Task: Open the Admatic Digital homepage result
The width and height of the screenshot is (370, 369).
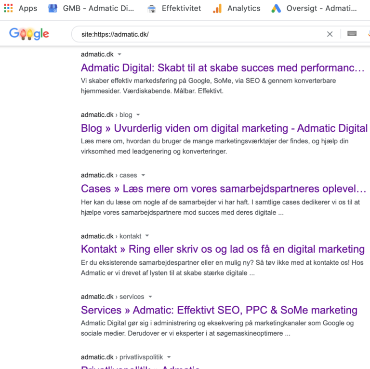Action: (x=223, y=68)
